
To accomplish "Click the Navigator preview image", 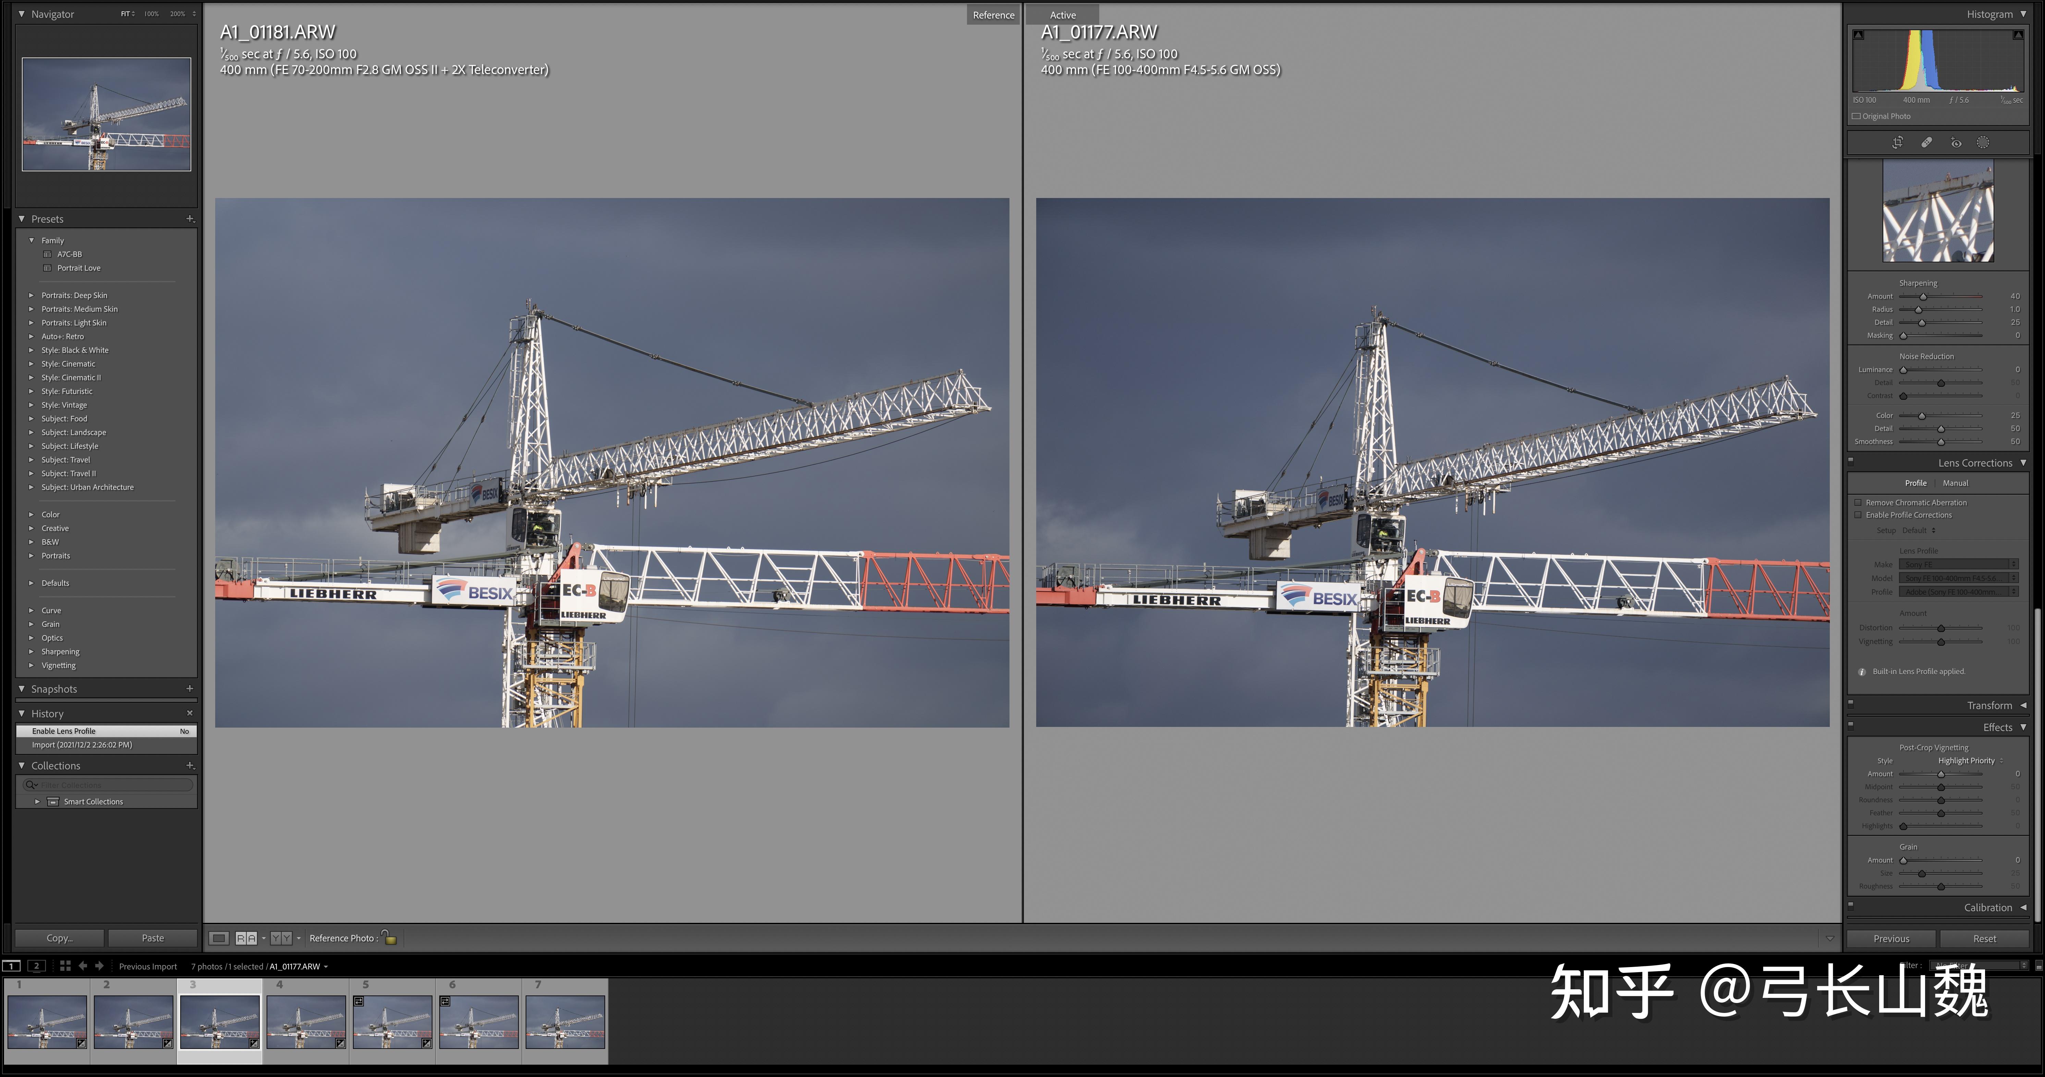I will (x=106, y=114).
